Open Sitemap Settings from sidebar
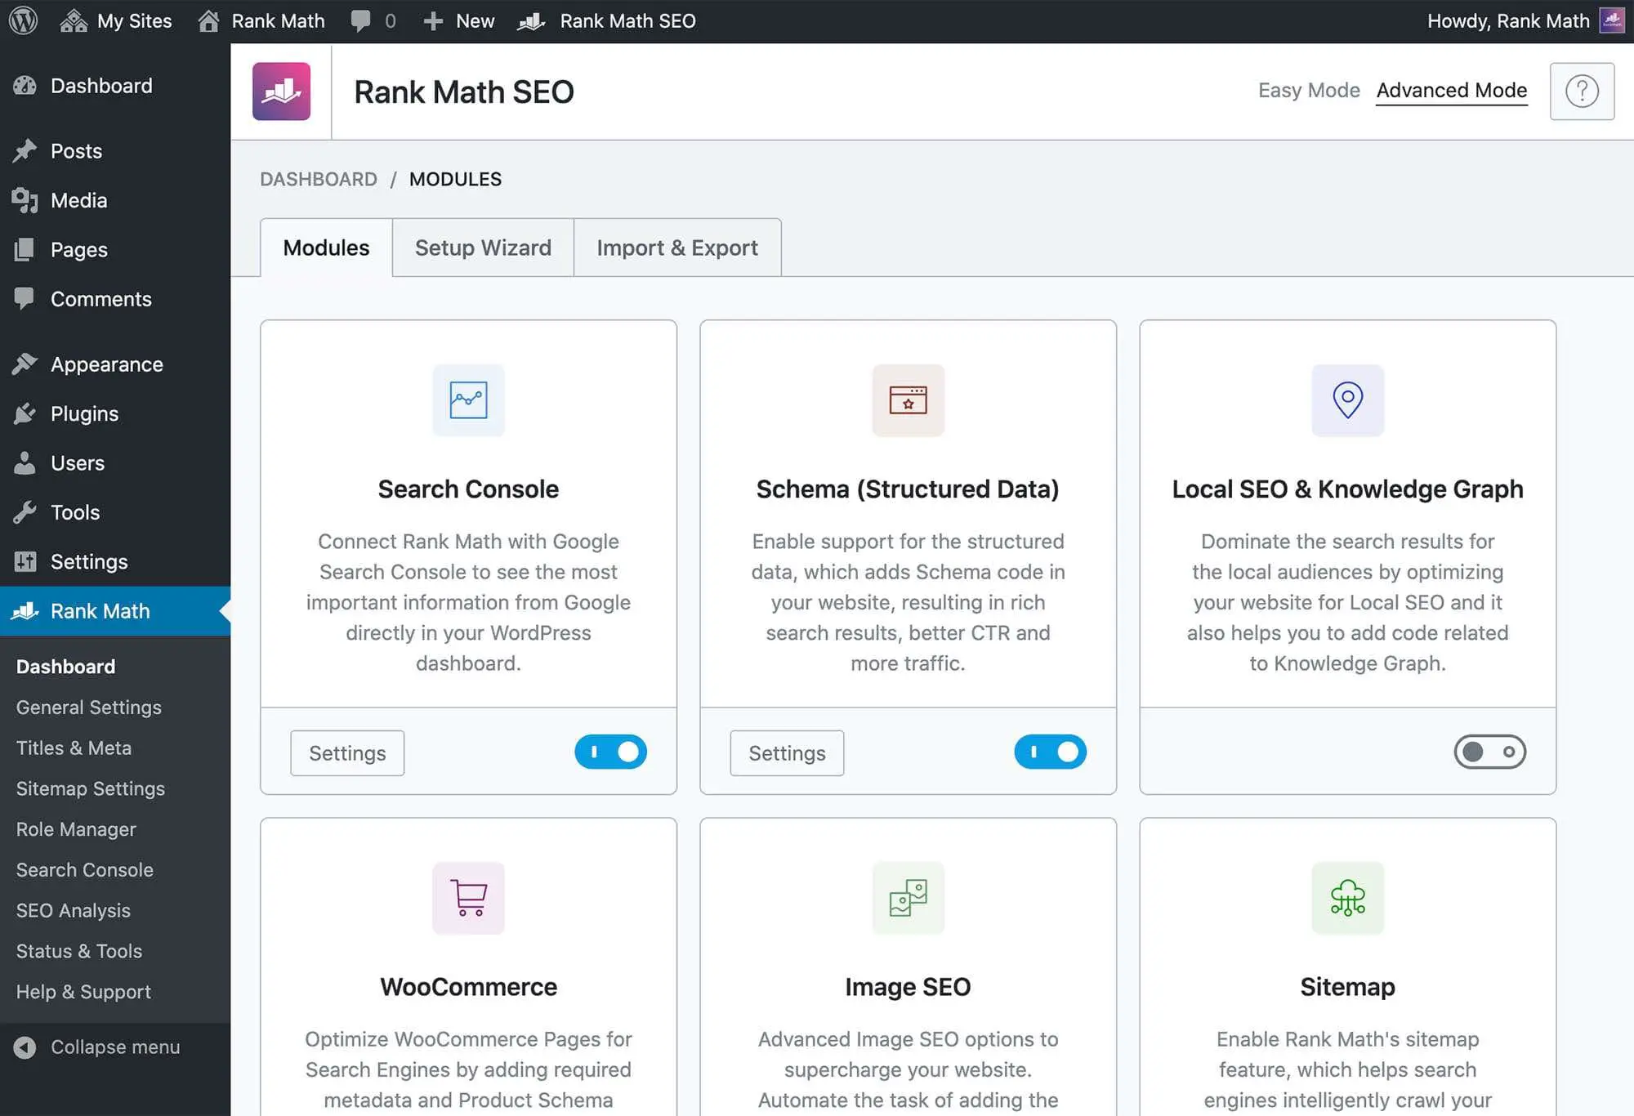1634x1116 pixels. pos(91,788)
